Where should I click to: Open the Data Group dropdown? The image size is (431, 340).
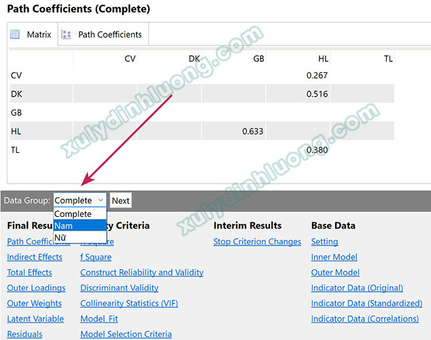[x=80, y=201]
